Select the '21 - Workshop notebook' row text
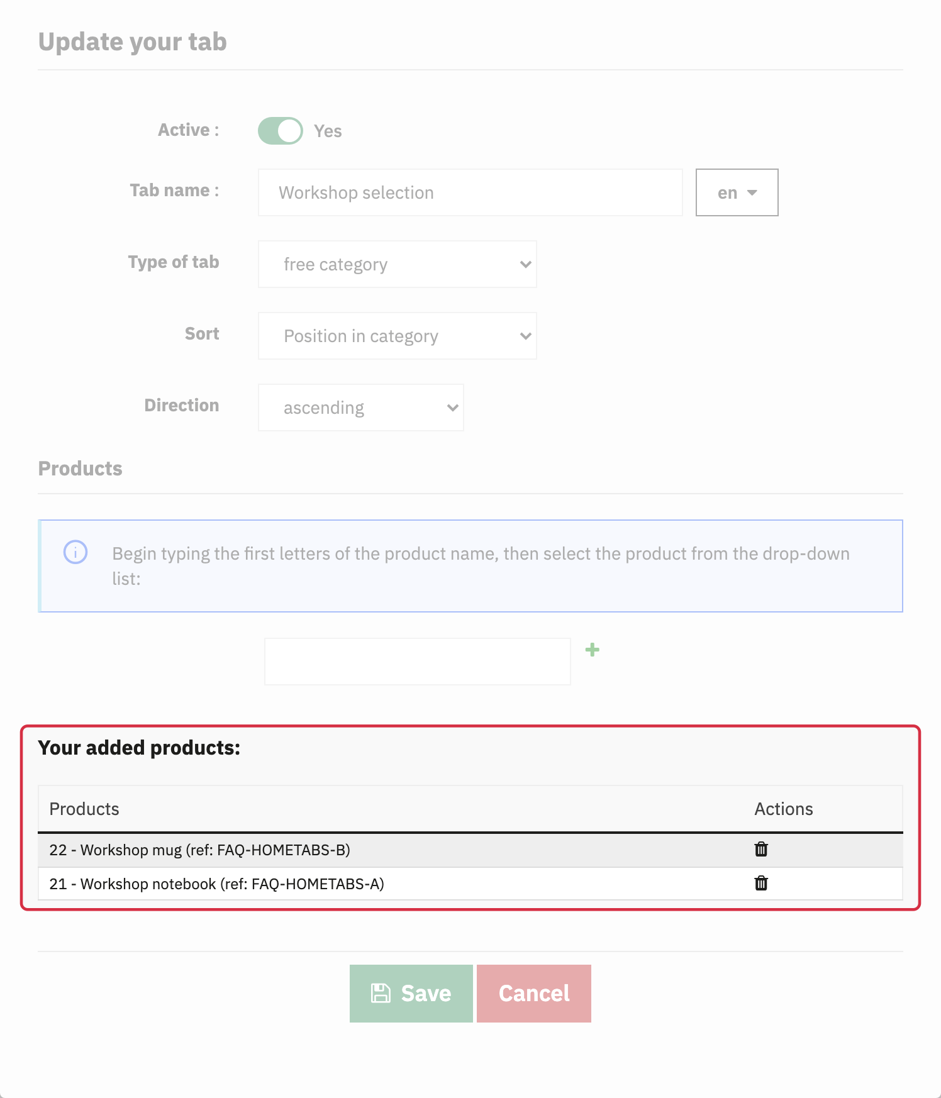This screenshot has height=1098, width=941. [x=217, y=884]
